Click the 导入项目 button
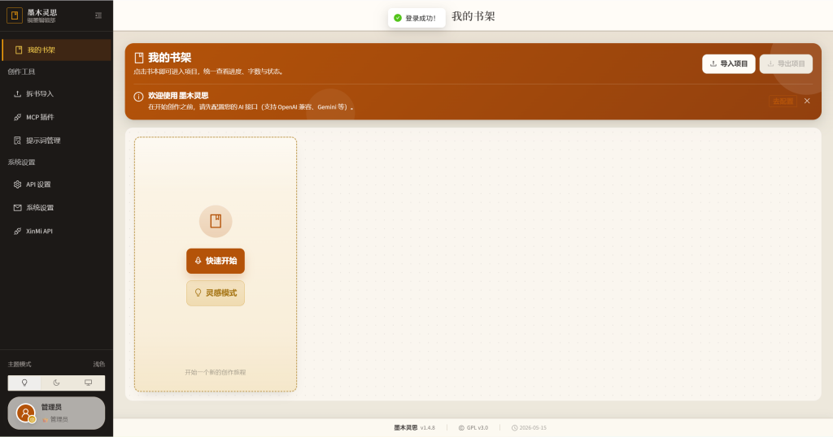 coord(728,63)
